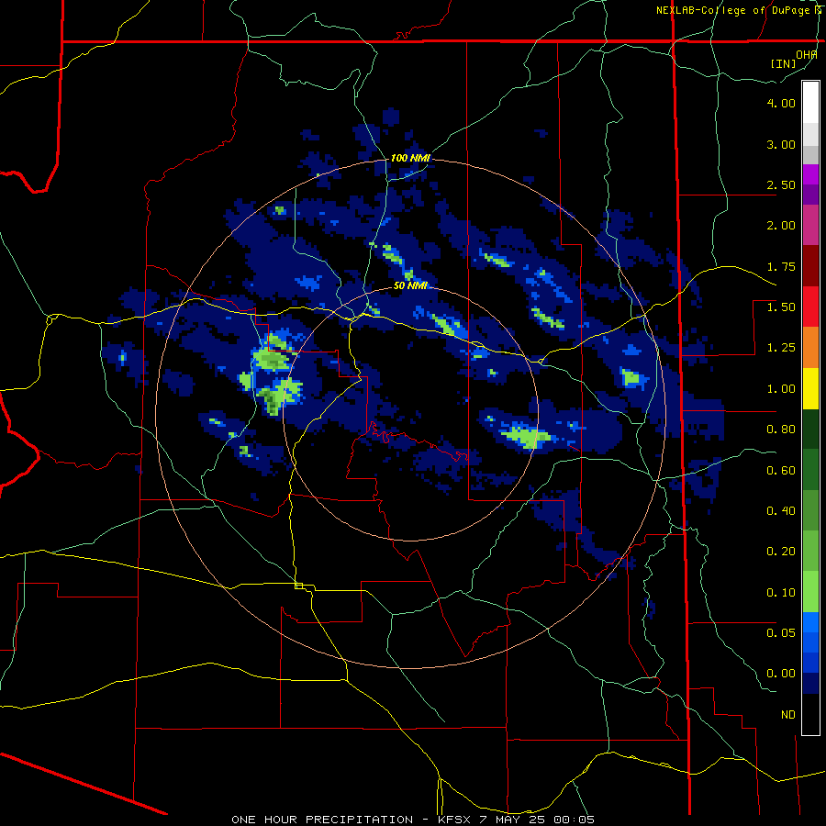
Task: Click the [IN] units label
Action: pyautogui.click(x=783, y=63)
